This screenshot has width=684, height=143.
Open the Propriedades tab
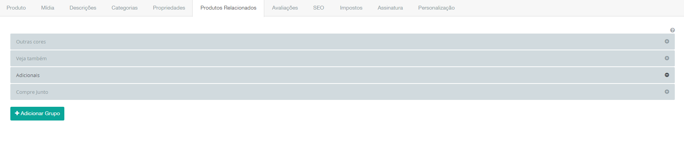coord(169,8)
